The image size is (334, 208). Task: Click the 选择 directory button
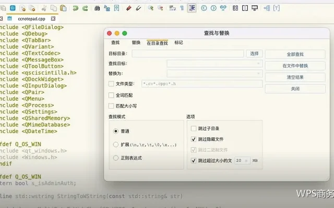coord(254,54)
